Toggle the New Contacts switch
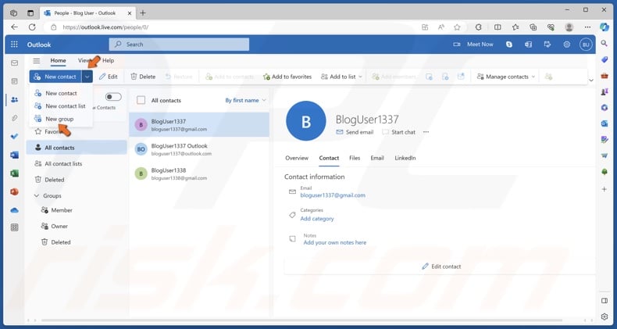The image size is (617, 329). coord(113,97)
